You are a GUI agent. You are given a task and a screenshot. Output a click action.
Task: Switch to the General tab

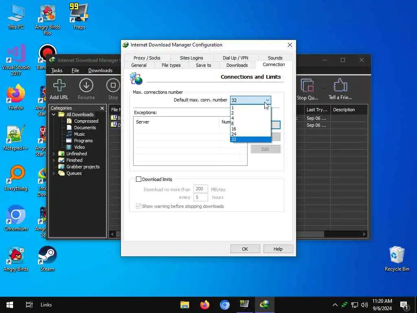coord(138,65)
